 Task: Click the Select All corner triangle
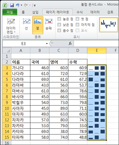coord(7,51)
